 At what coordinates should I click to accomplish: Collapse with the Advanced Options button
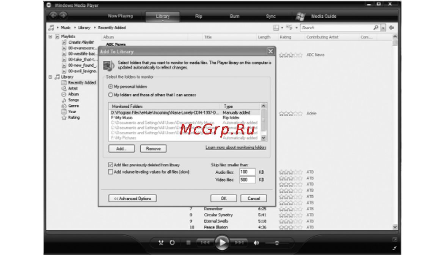pos(132,198)
